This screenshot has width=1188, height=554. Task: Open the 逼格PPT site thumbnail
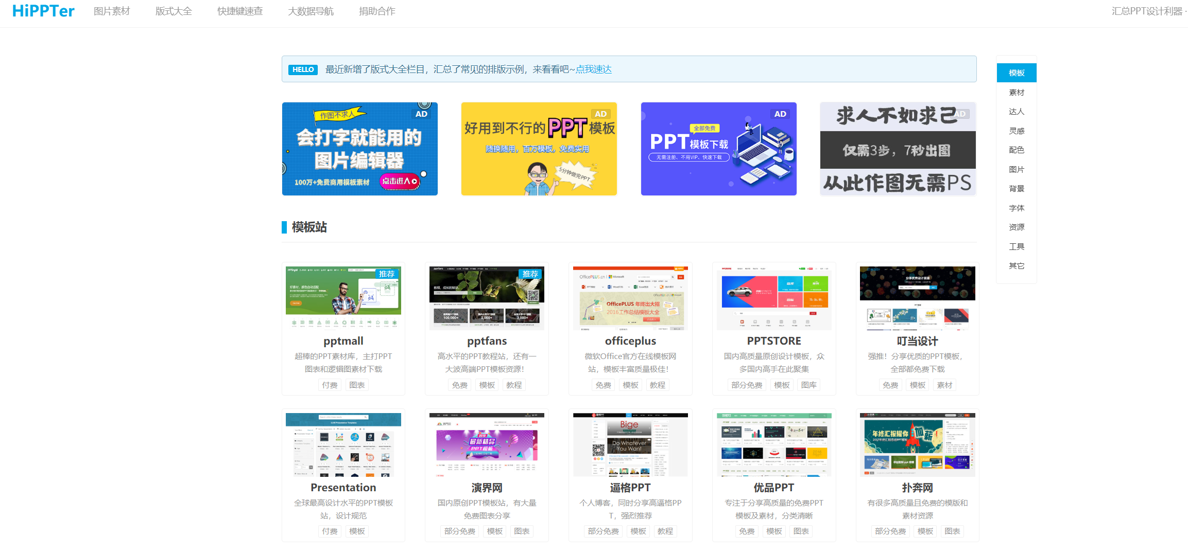[630, 444]
